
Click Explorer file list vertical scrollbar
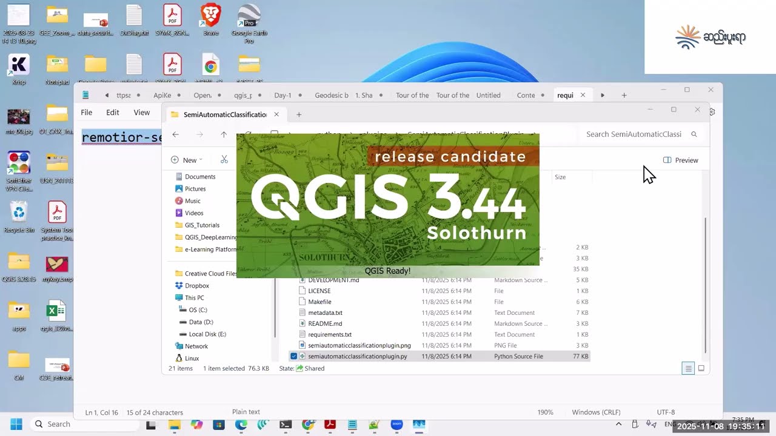(704, 285)
